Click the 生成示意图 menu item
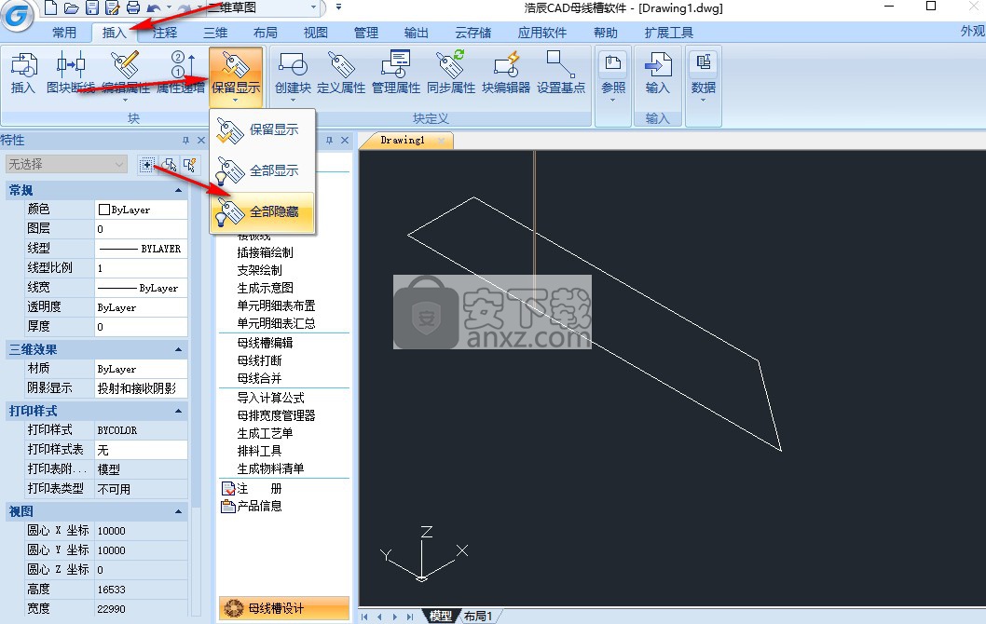Image resolution: width=986 pixels, height=624 pixels. coord(266,288)
